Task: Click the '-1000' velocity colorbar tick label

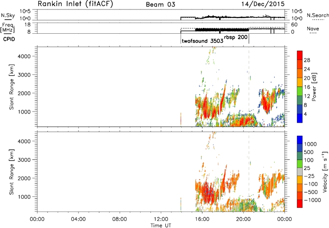Action: (x=312, y=200)
